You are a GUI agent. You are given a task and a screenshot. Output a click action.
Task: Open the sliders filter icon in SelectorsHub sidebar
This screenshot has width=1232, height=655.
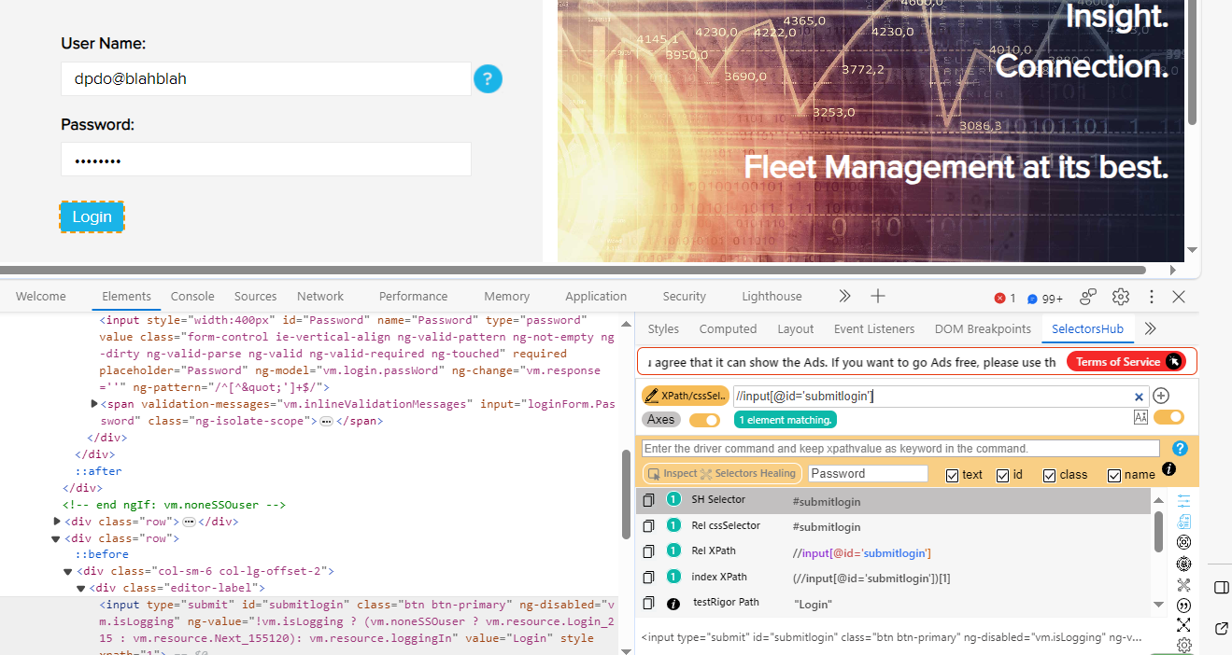pyautogui.click(x=1184, y=501)
